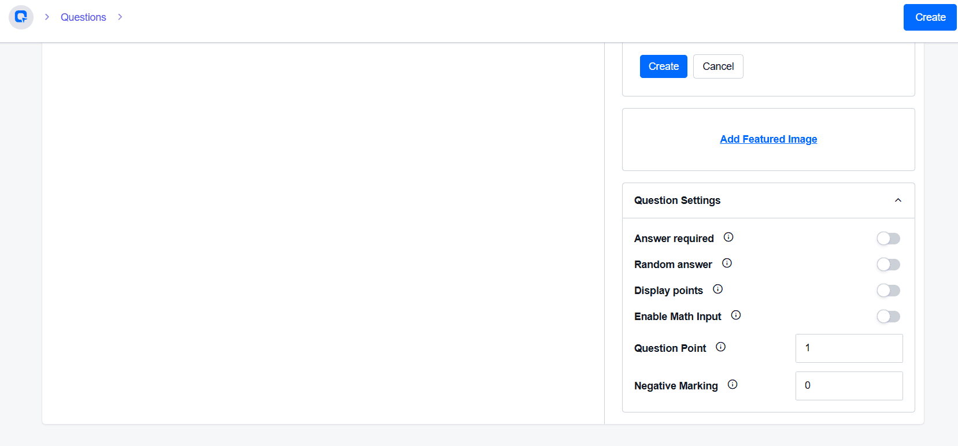Toggle the Display points switch

coord(888,290)
